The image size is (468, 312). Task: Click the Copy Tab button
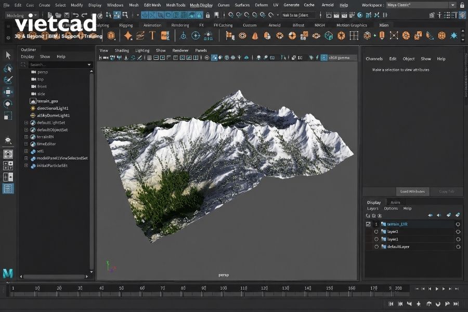447,191
